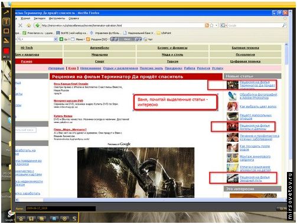Click the S-shaped icon at bottom toolbar end
Image resolution: width=297 pixels, height=224 pixels.
[74, 219]
